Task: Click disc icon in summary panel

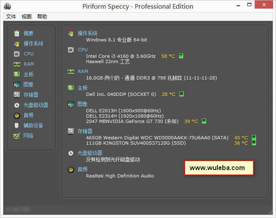Action: 71,153
